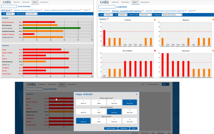Select 'A little' for 'Were you tired?'
214x134 pixels.
pos(99,121)
